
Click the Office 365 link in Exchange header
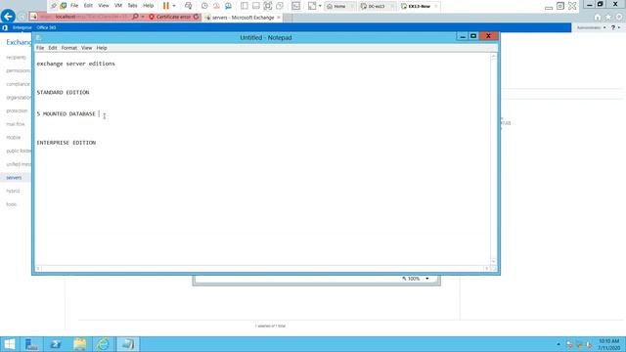coord(46,27)
